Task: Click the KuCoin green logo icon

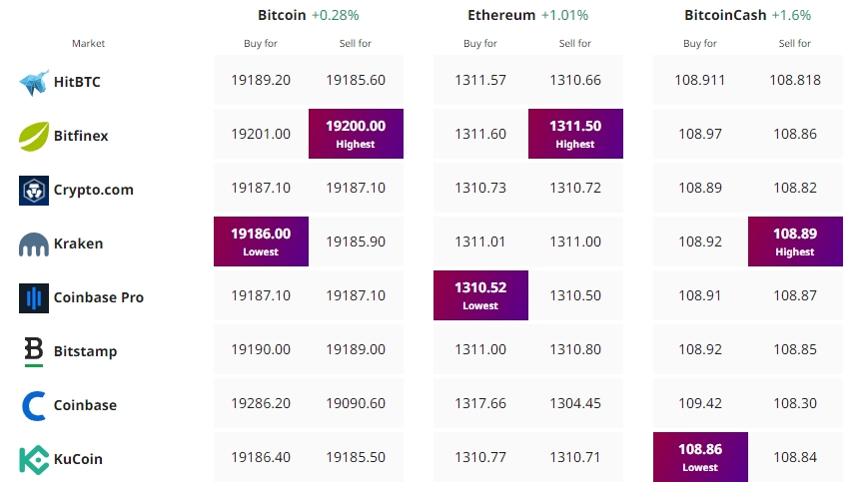Action: click(x=34, y=460)
